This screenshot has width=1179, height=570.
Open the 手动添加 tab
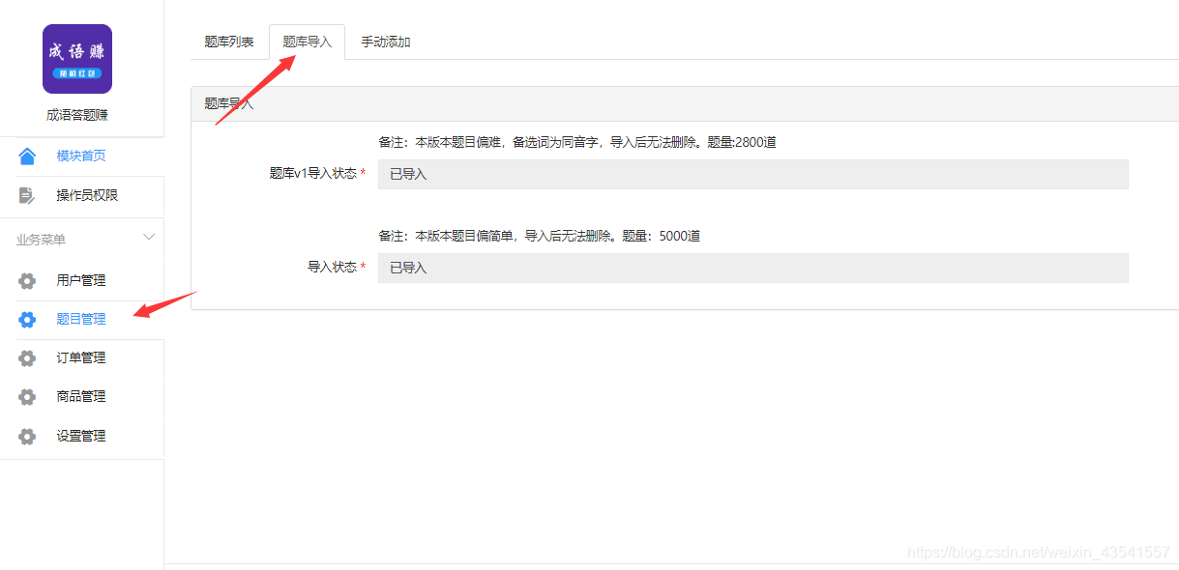coord(385,42)
